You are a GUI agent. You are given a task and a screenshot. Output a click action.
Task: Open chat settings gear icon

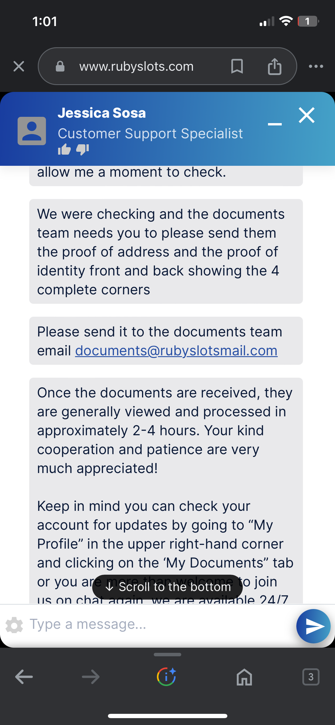point(14,625)
